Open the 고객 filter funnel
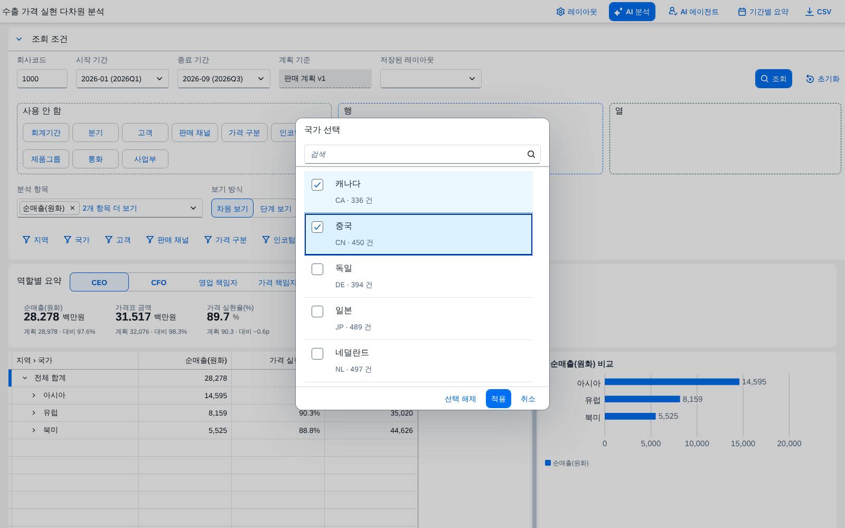Screen dimensions: 845x528 pos(117,240)
